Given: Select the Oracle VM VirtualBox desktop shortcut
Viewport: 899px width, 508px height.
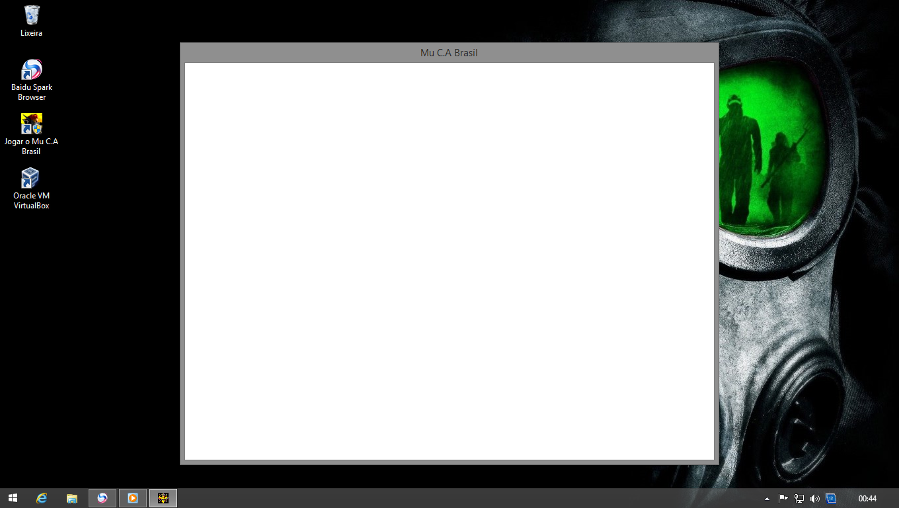Looking at the screenshot, I should tap(31, 179).
